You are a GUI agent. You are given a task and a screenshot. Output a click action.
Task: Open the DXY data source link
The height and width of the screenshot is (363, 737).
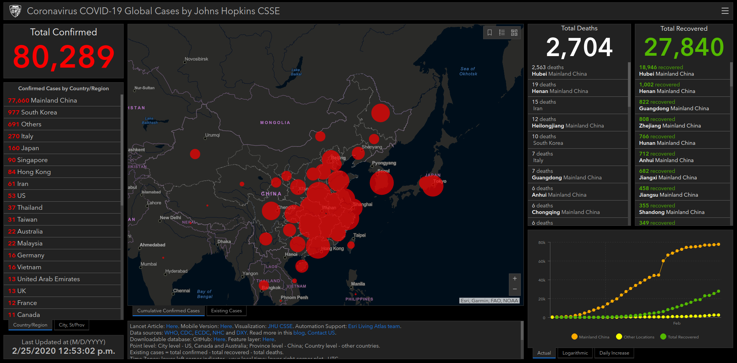point(242,333)
